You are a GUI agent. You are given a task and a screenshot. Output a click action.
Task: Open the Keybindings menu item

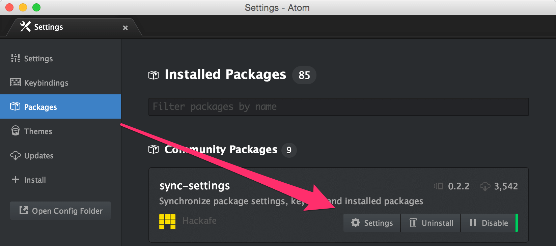click(x=46, y=83)
